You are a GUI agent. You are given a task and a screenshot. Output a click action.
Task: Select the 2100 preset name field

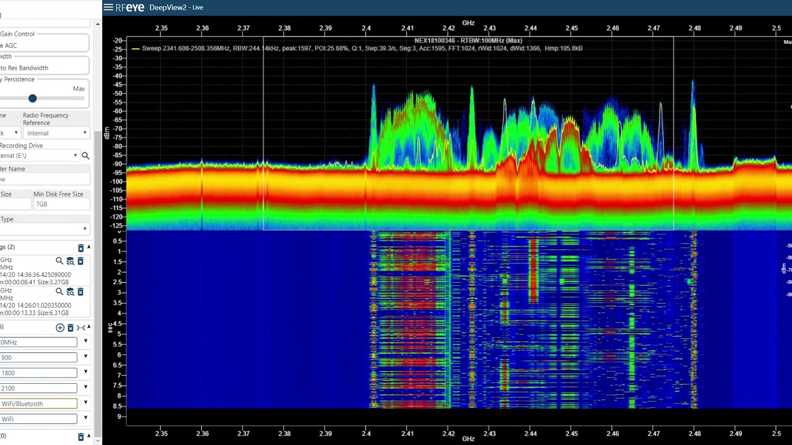pyautogui.click(x=38, y=388)
